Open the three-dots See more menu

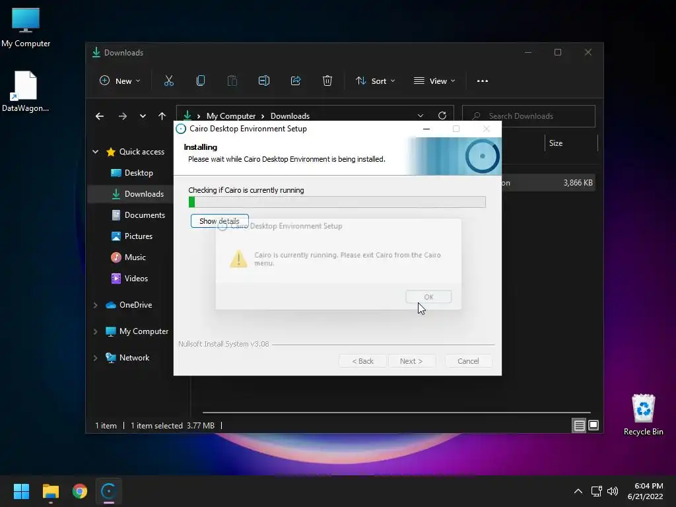click(483, 81)
